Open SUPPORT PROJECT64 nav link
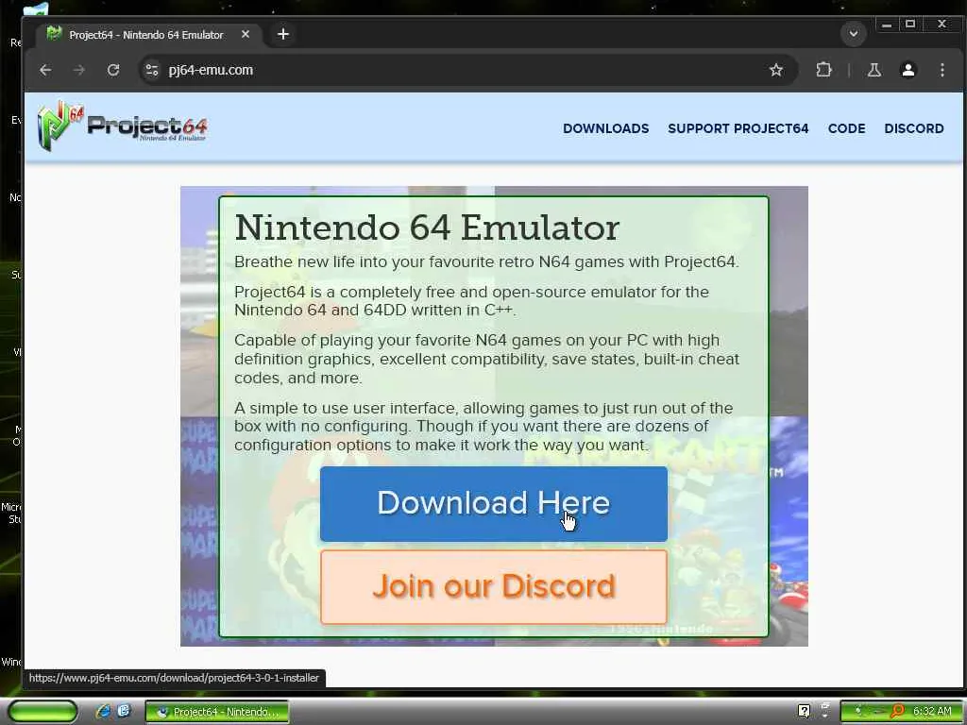 tap(738, 128)
